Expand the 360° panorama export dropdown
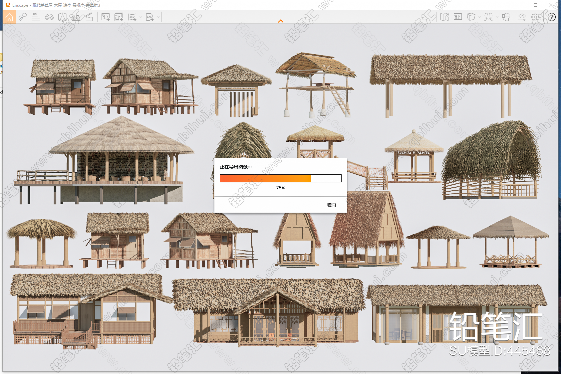The width and height of the screenshot is (561, 374). tap(141, 17)
